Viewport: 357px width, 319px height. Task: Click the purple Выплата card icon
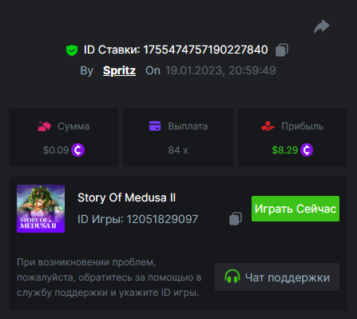(155, 126)
